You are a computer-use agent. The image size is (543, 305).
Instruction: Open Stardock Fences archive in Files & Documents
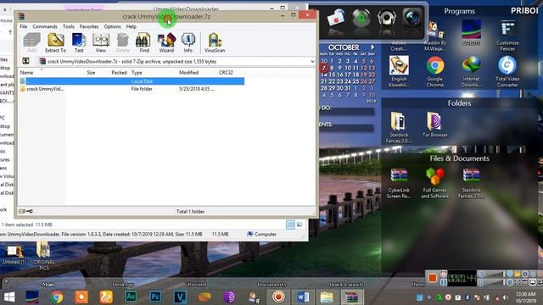click(x=471, y=184)
